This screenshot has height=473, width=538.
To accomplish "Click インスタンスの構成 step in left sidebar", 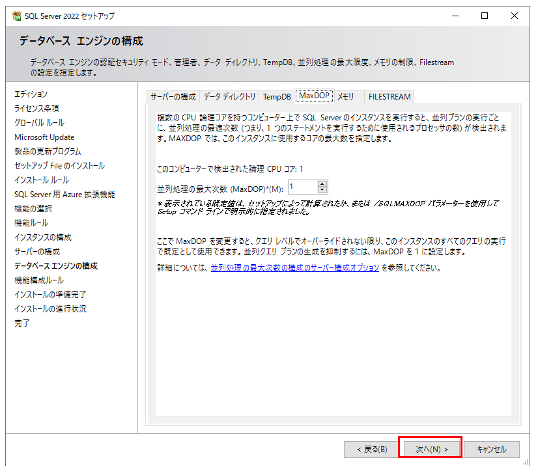I will coord(43,237).
